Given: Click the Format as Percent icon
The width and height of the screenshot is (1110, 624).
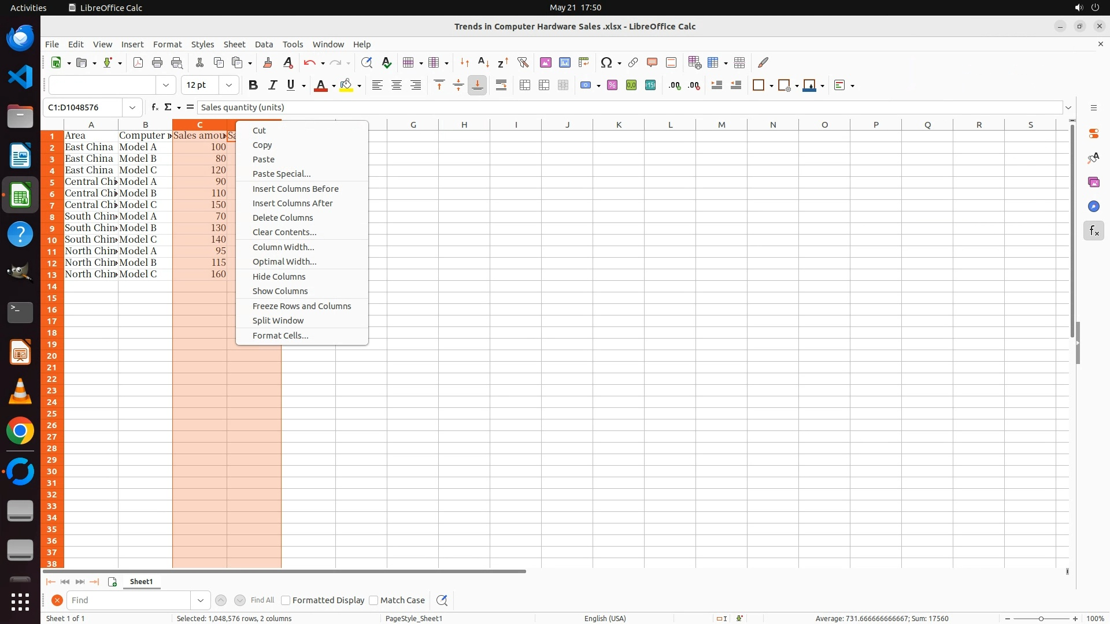Looking at the screenshot, I should 612,86.
